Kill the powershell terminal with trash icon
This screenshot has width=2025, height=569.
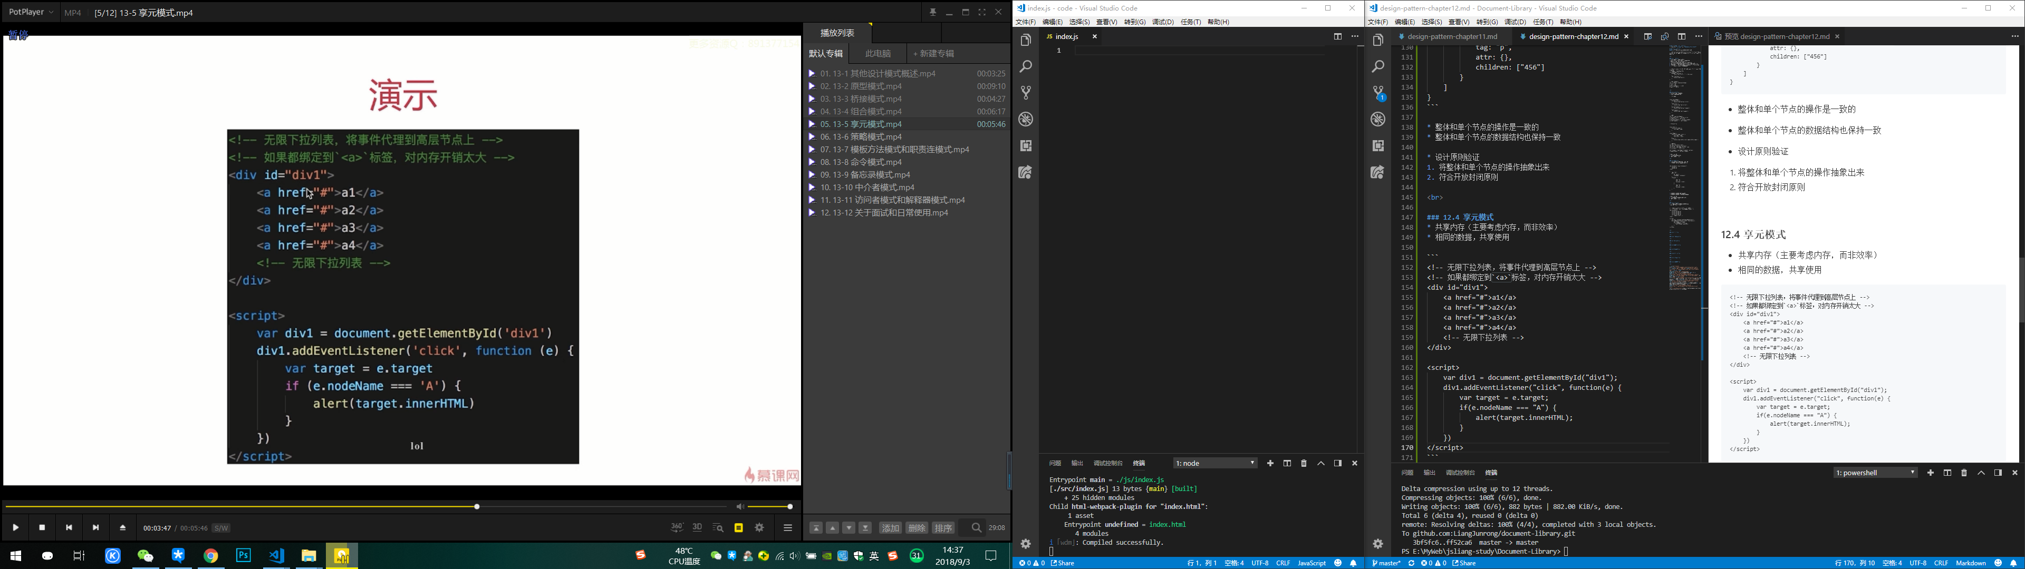click(x=1964, y=473)
